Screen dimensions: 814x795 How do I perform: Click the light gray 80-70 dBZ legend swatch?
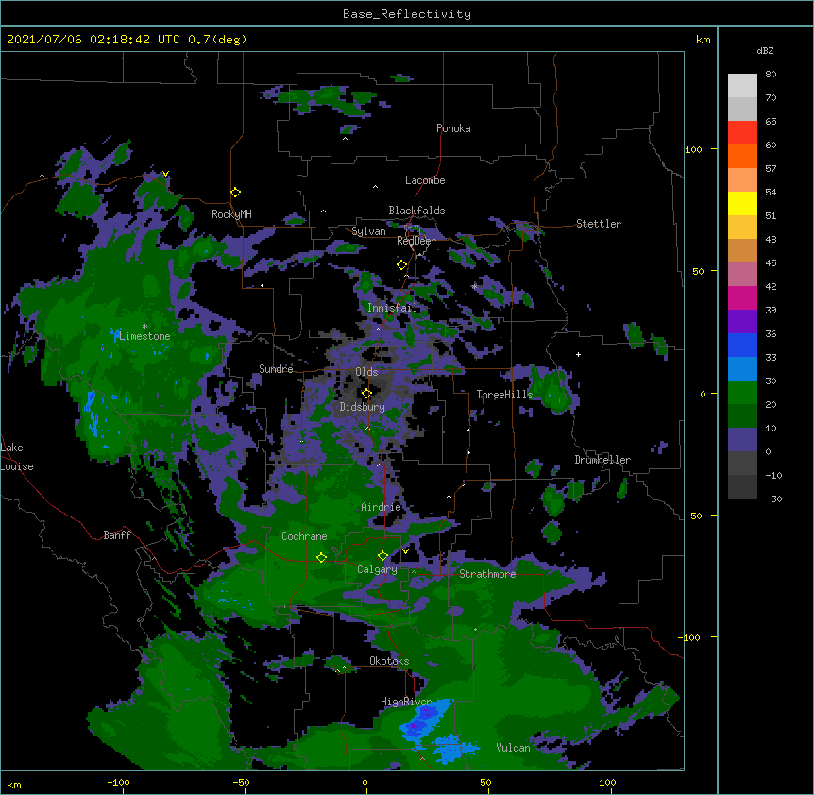point(742,86)
